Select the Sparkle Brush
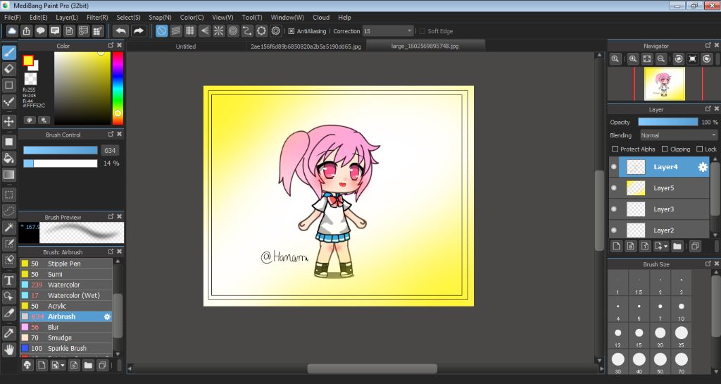Viewport: 721px width, 384px height. tap(66, 348)
